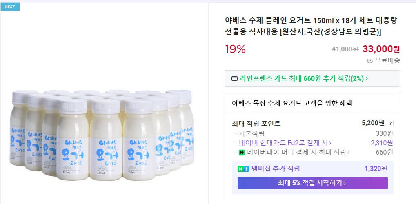Click the 최대 적립 포인트 label
This screenshot has height=204, width=416.
point(256,123)
